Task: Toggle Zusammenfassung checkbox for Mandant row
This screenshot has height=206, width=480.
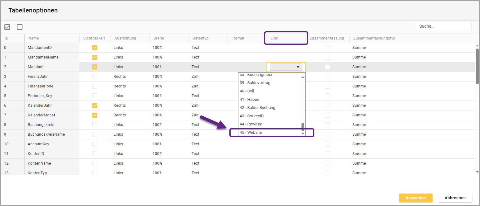Action: pos(327,67)
